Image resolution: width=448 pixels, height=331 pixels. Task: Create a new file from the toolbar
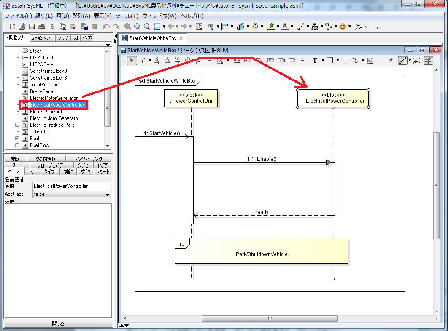13,27
